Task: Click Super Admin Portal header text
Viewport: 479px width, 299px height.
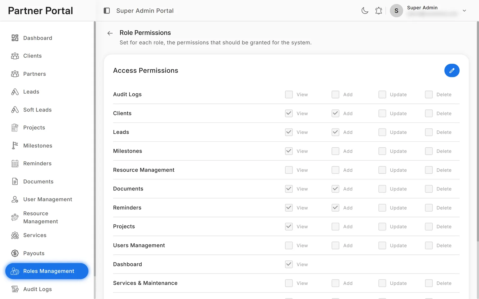Action: 145,11
